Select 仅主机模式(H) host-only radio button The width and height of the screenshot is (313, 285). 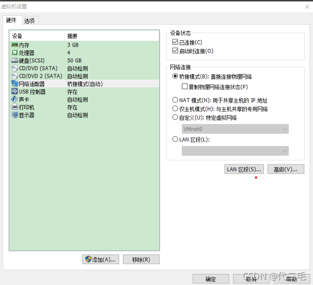click(175, 108)
